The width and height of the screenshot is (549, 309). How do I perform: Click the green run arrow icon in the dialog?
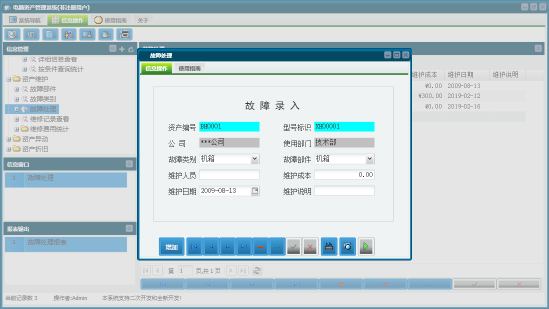coord(365,246)
